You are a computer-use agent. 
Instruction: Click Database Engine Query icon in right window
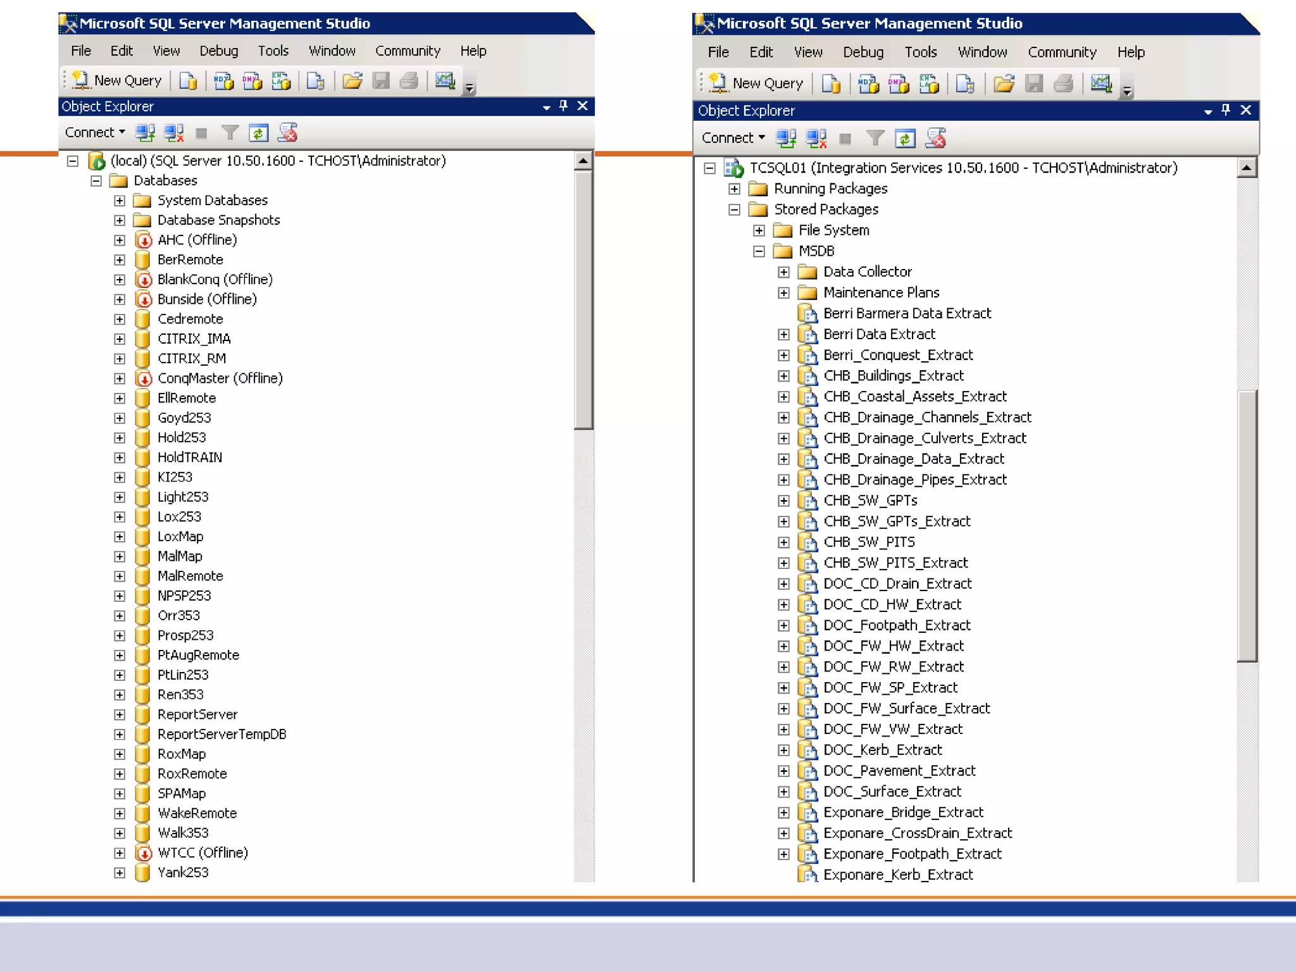click(x=831, y=83)
